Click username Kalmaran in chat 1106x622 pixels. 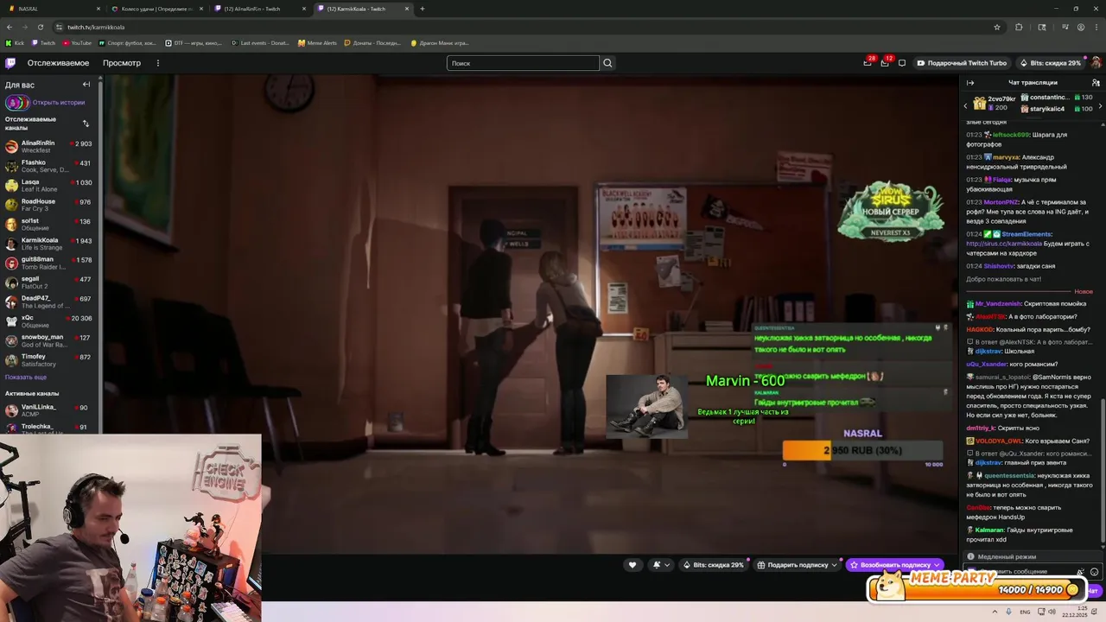[989, 530]
